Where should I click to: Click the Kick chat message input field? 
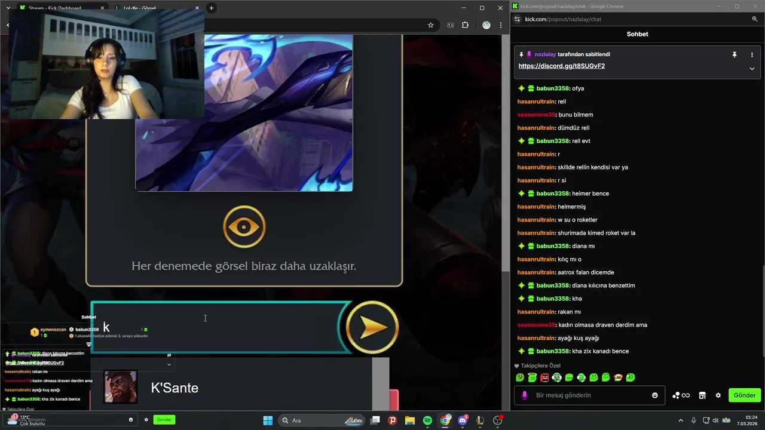click(589, 395)
